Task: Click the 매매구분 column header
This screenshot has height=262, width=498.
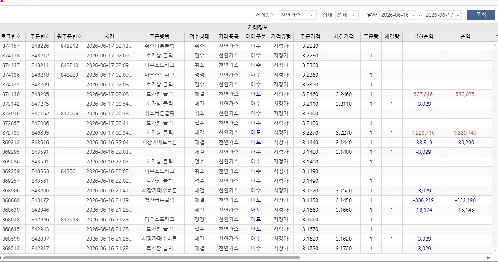Action: point(255,36)
